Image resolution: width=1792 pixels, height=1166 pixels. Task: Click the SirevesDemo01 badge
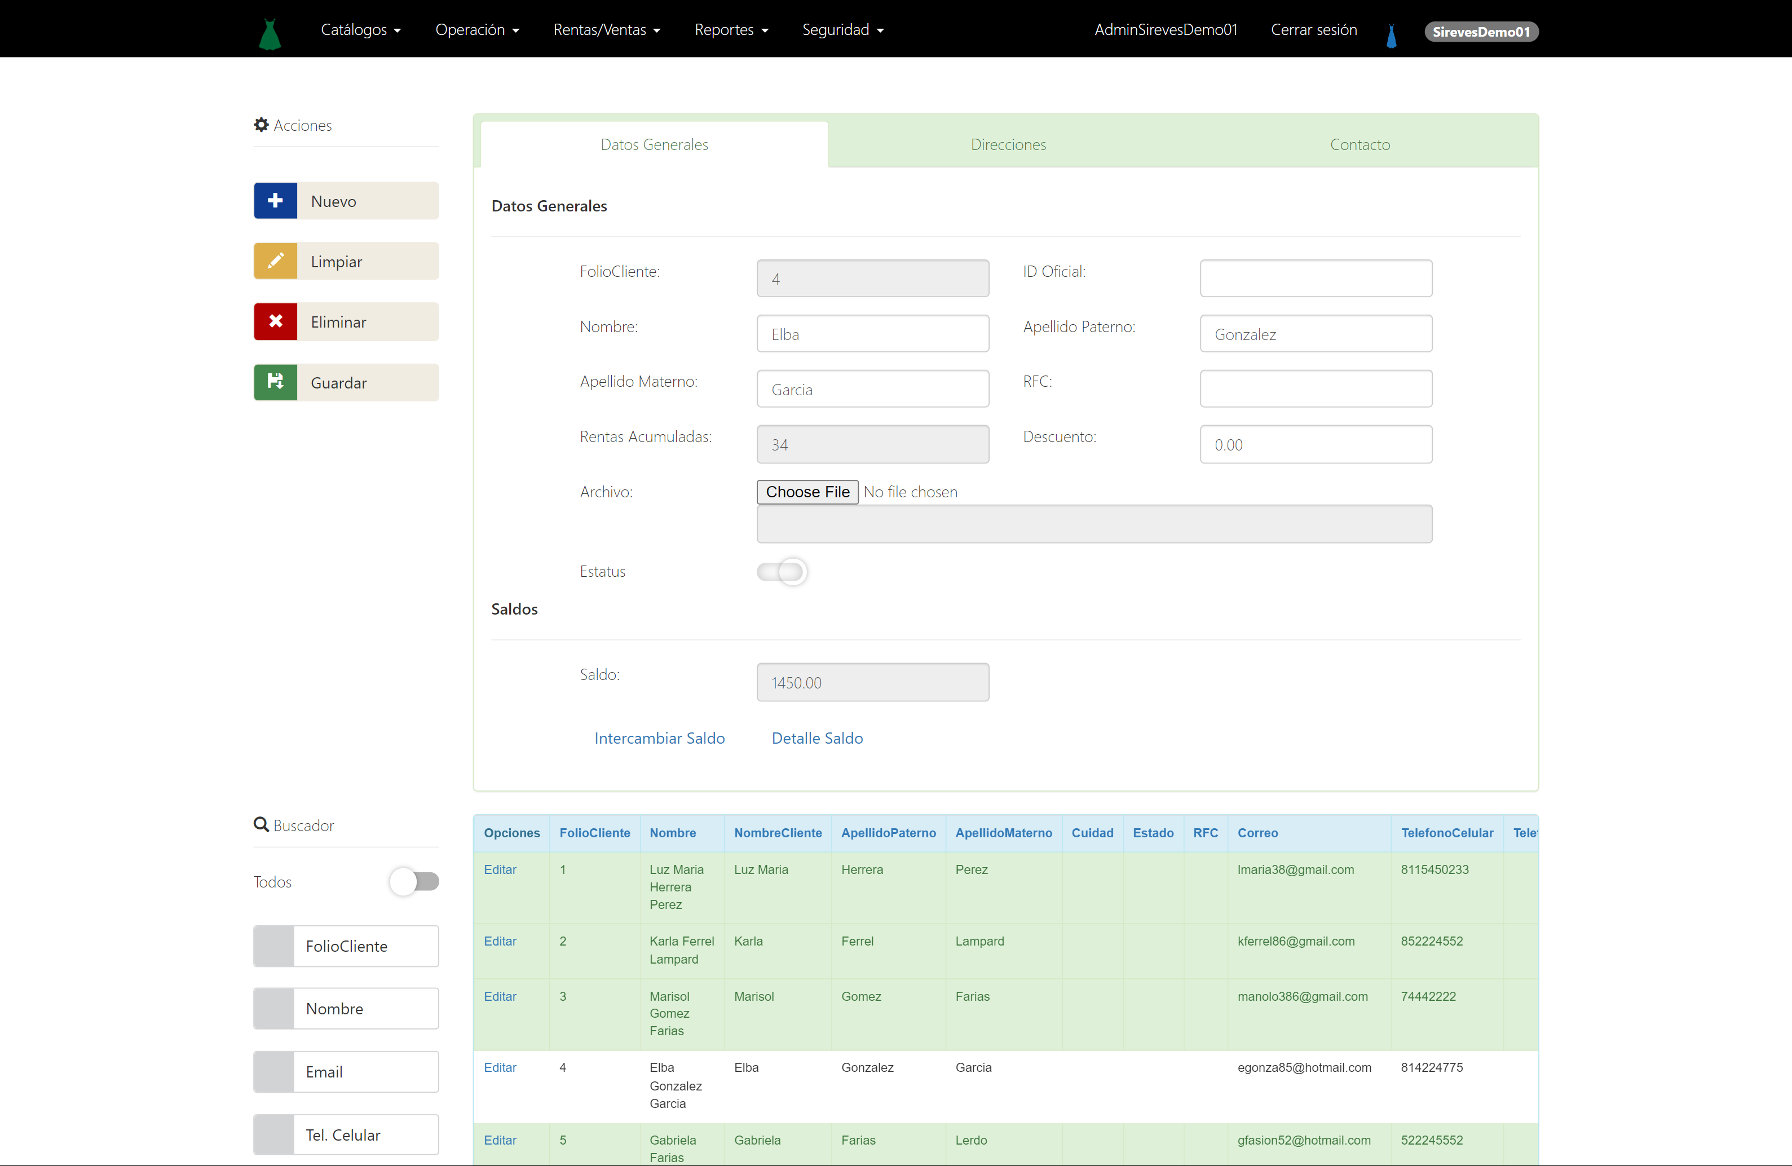click(1481, 32)
